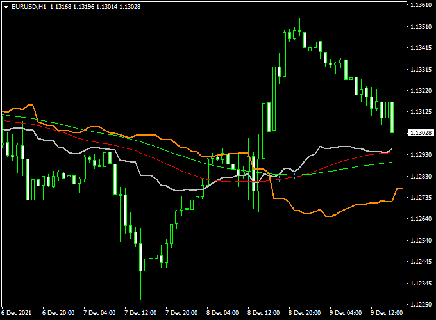Click price level 1.13610 on scale
Image resolution: width=436 pixels, height=320 pixels.
click(x=421, y=5)
